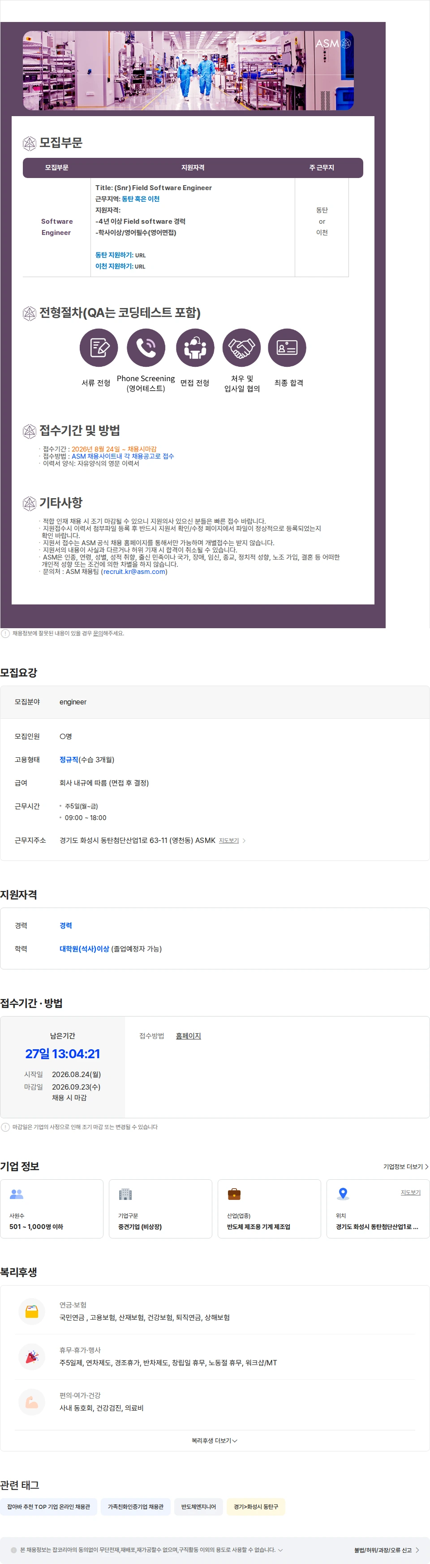
Task: Click the ASM 채용사이트 application method link
Action: 123,456
